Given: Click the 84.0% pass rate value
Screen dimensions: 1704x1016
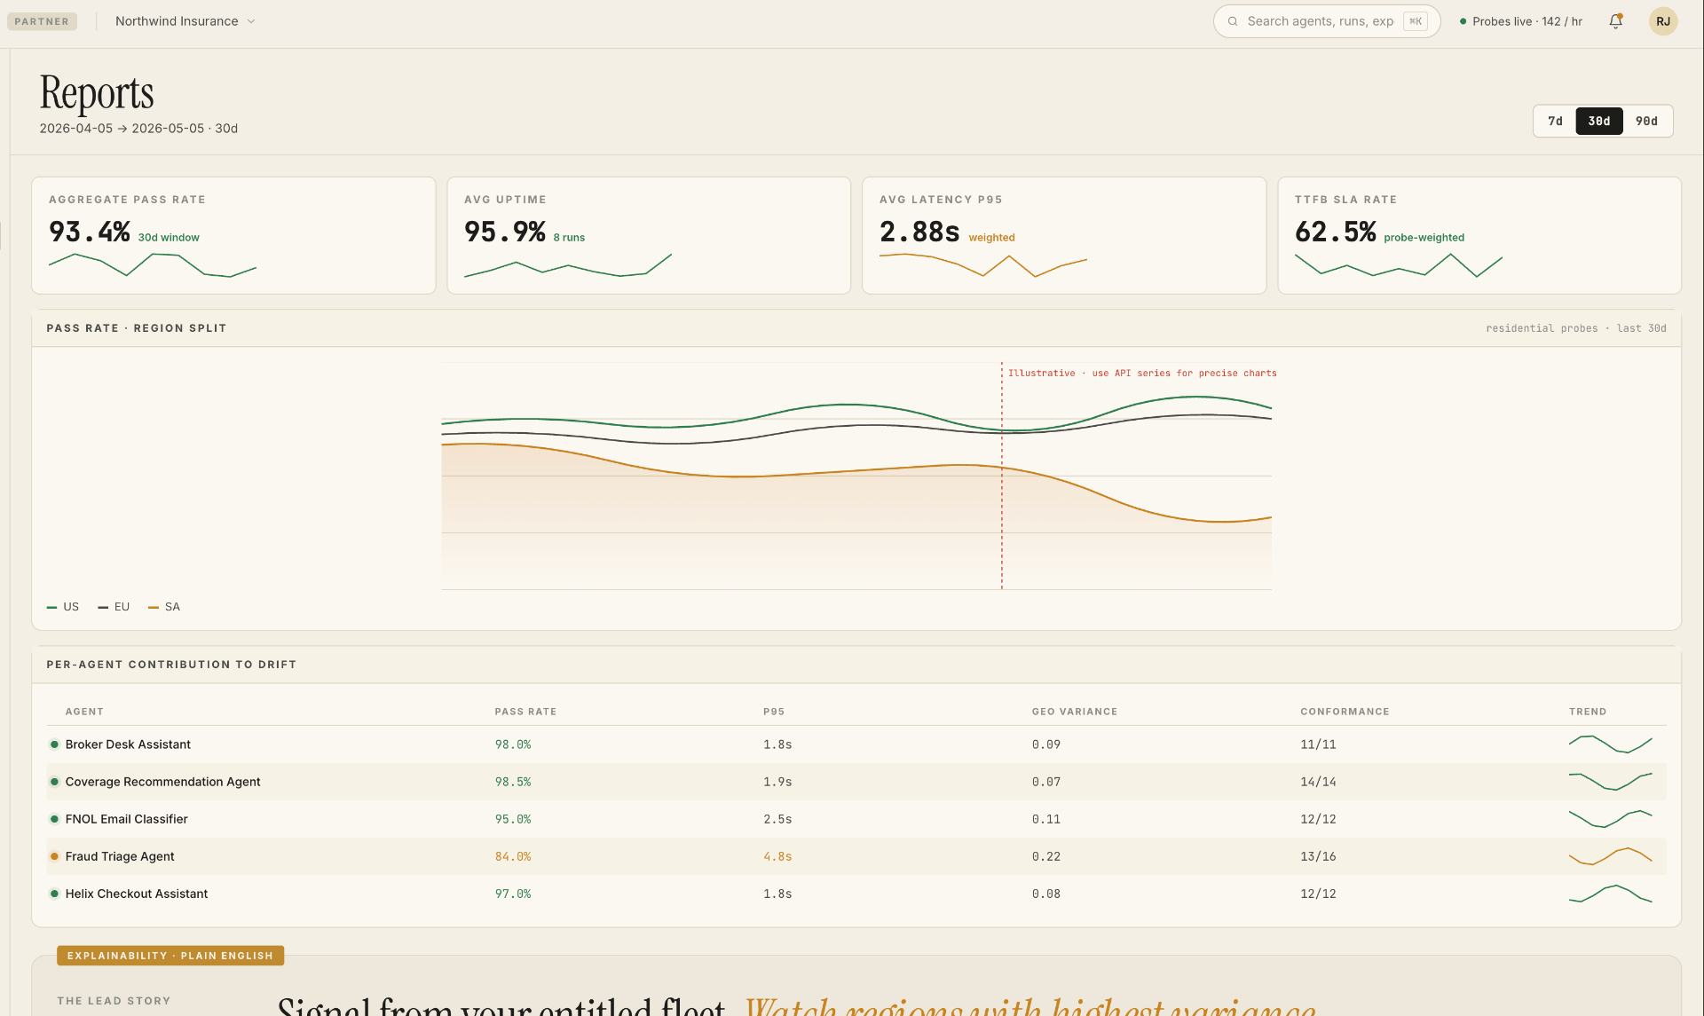Looking at the screenshot, I should 513,856.
